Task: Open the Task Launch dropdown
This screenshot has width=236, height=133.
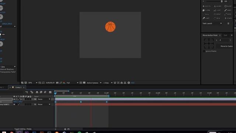Action: [x=212, y=23]
